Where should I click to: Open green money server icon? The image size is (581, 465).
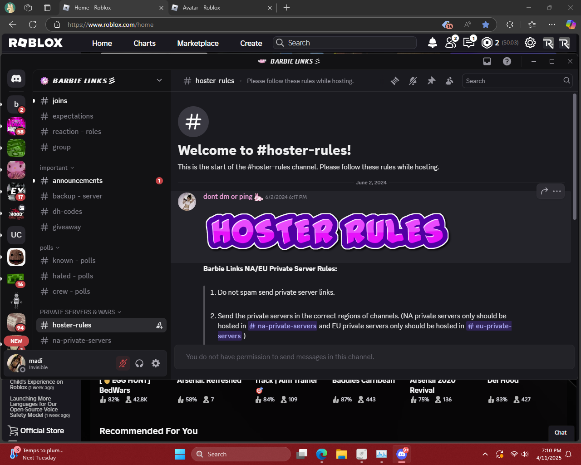[x=16, y=148]
